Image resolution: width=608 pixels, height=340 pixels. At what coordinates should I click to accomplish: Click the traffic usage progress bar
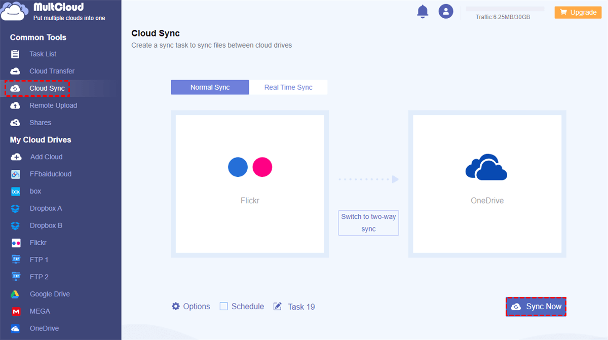(505, 9)
